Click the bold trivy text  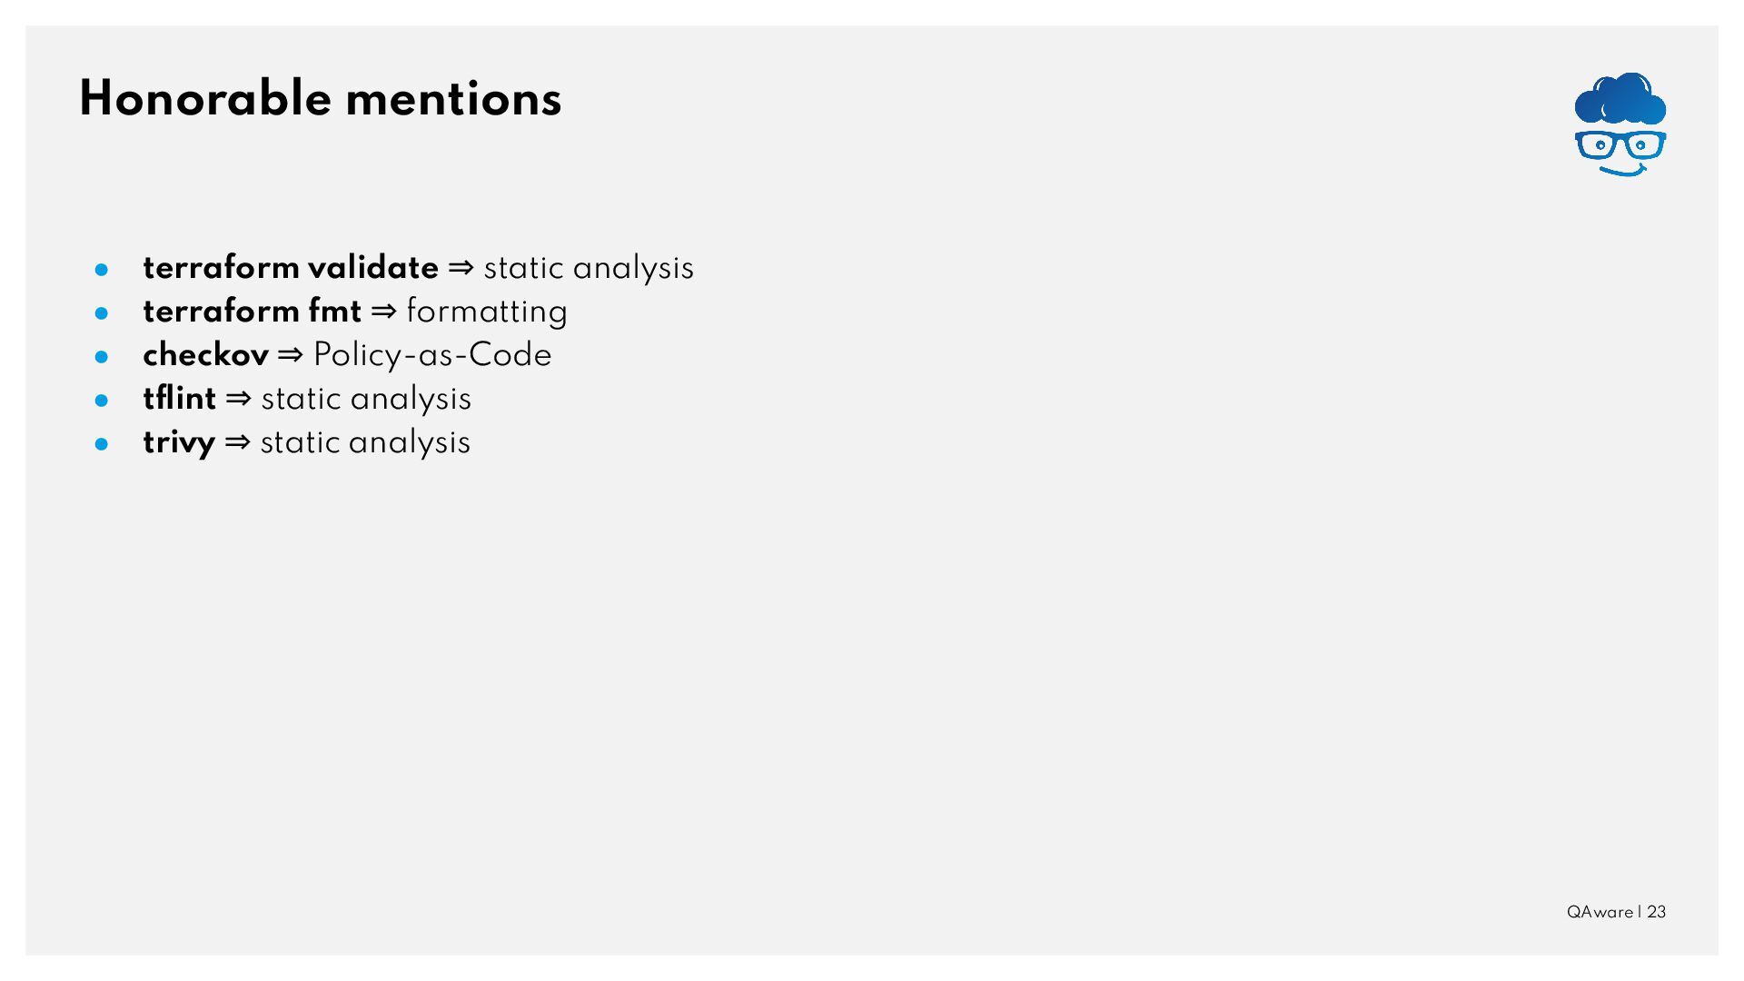click(x=179, y=443)
